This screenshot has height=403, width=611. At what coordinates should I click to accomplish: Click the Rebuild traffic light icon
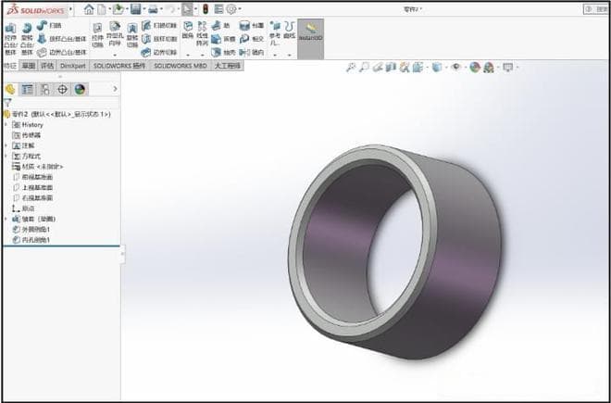(x=206, y=9)
